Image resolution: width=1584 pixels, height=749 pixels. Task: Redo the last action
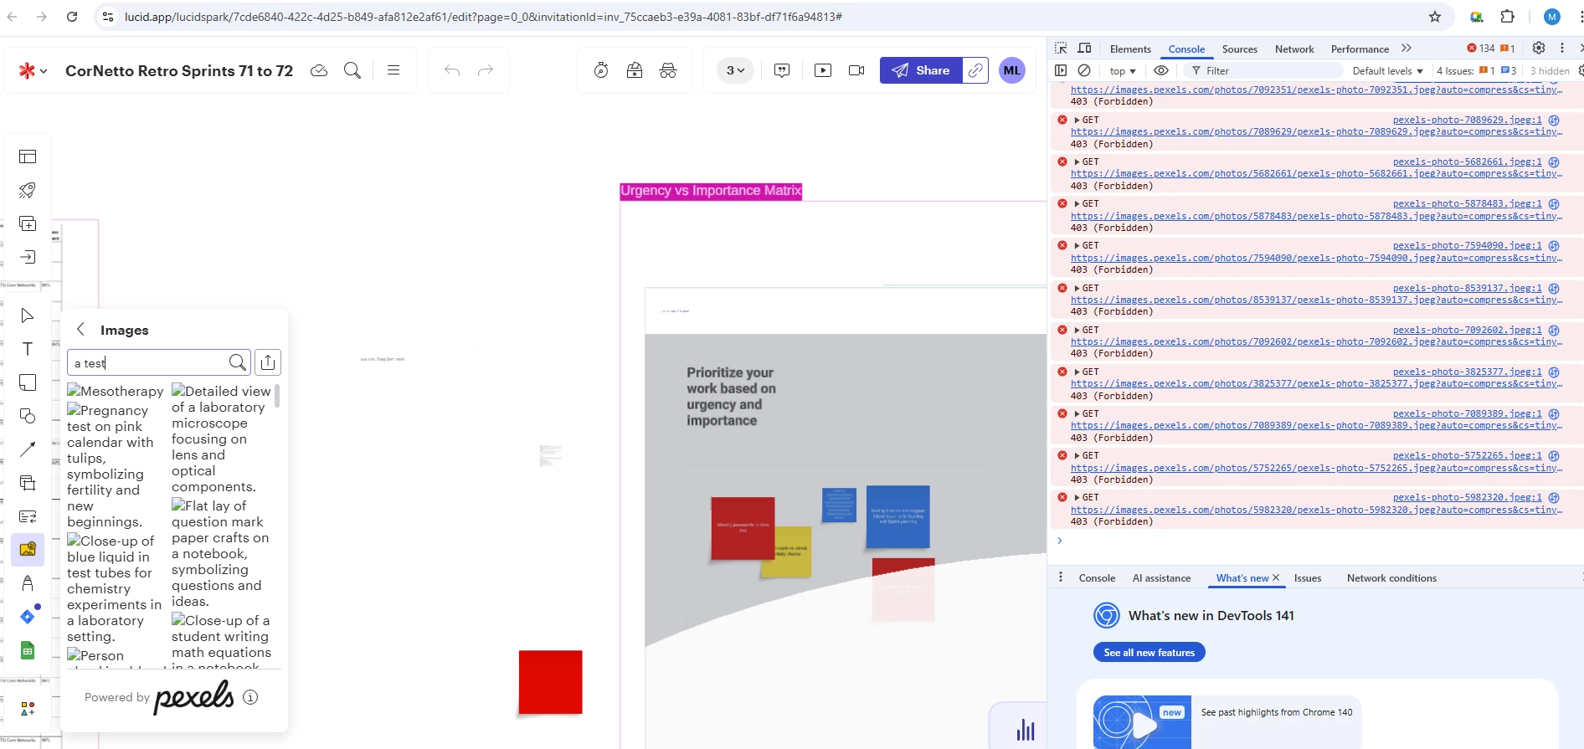(486, 70)
